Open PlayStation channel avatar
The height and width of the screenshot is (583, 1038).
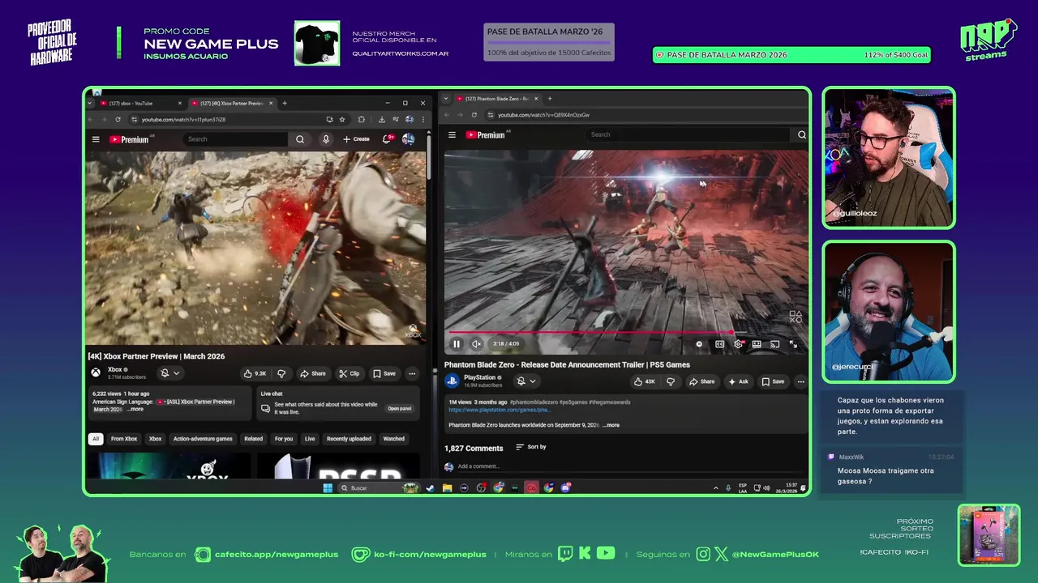click(x=452, y=381)
